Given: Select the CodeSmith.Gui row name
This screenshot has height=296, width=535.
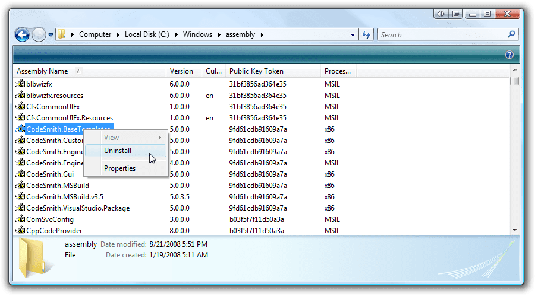Looking at the screenshot, I should click(x=50, y=174).
